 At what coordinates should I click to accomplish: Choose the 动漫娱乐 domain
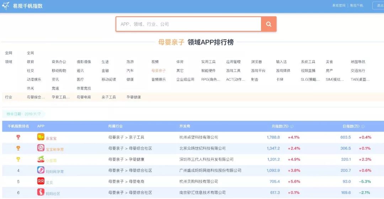(x=34, y=79)
